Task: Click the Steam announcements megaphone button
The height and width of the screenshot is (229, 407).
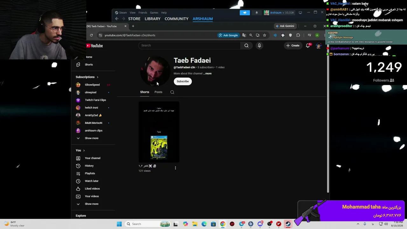Action: click(245, 13)
